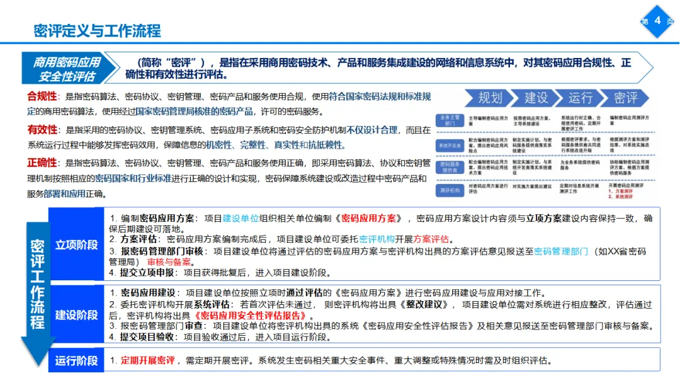
Task: Click the cell 主导编制密码应用方案
Action: point(488,120)
